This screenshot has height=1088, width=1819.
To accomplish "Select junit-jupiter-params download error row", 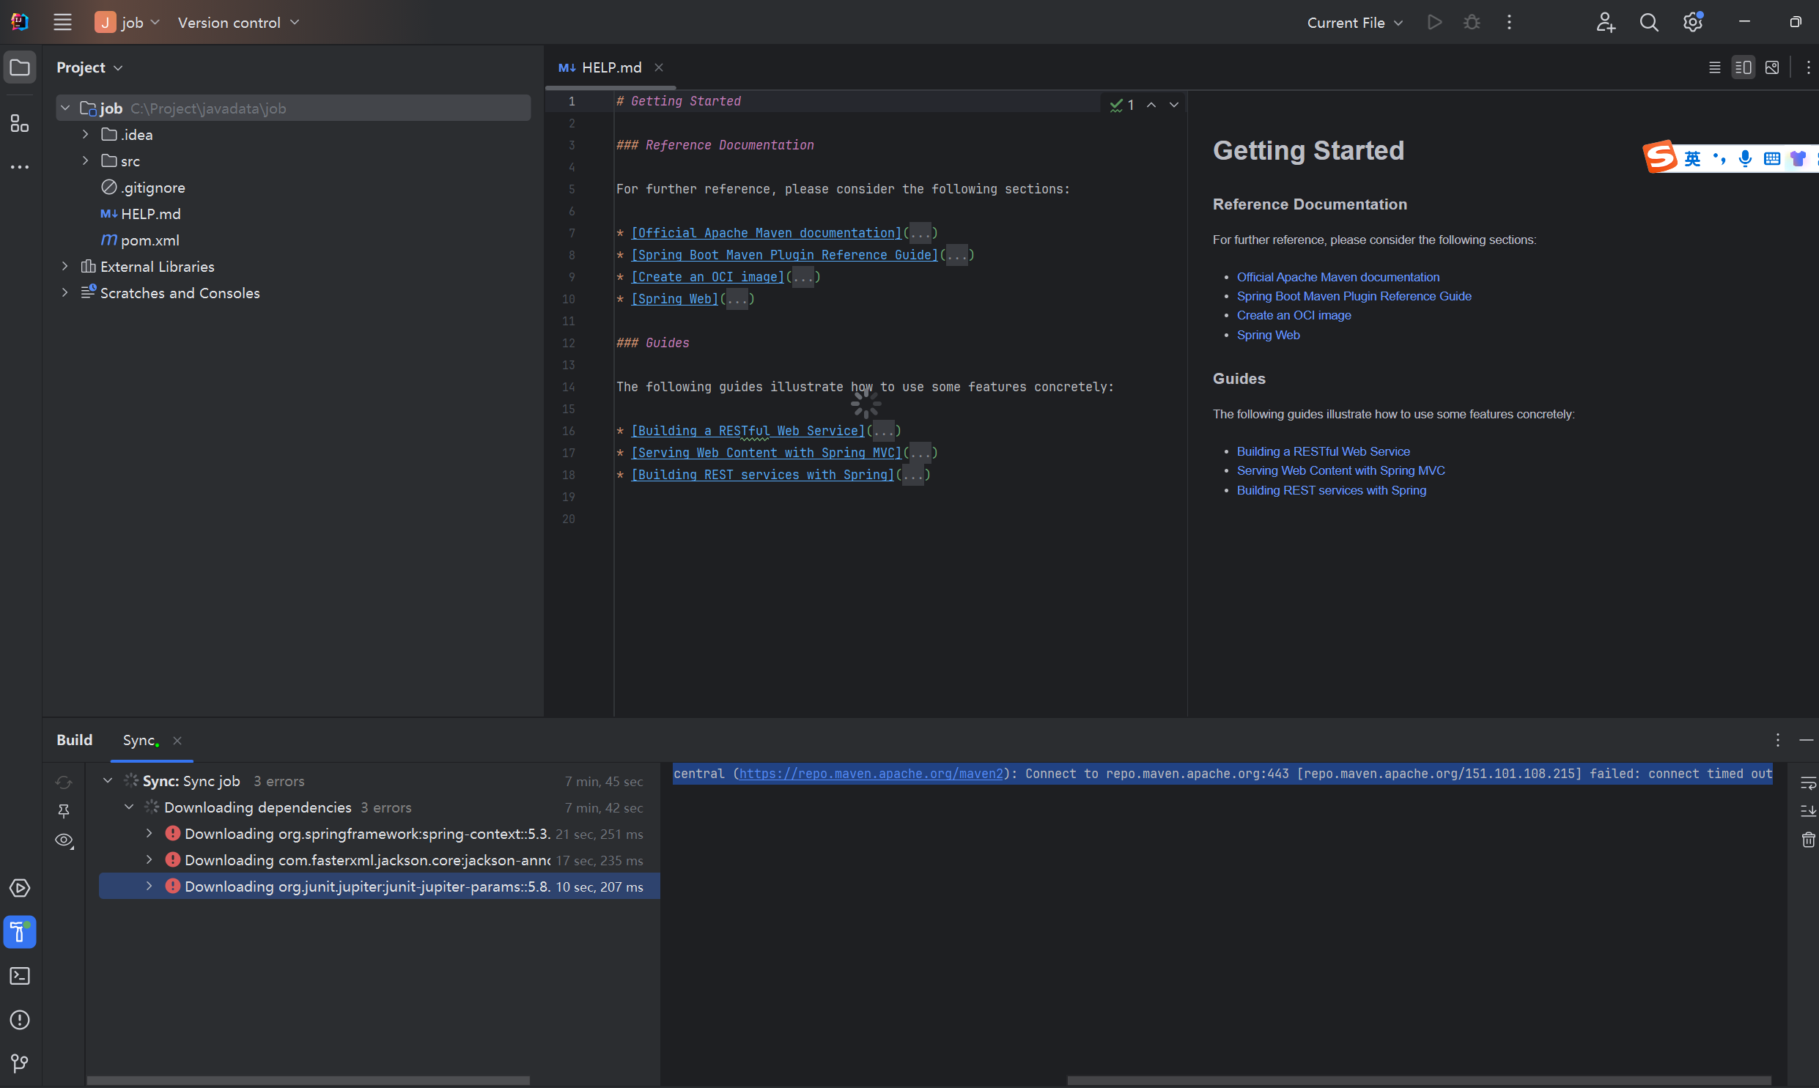I will pos(380,887).
